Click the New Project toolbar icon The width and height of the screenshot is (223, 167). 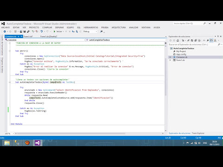pyautogui.click(x=15, y=32)
